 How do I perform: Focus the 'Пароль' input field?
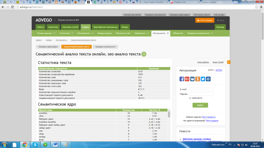click(x=201, y=94)
